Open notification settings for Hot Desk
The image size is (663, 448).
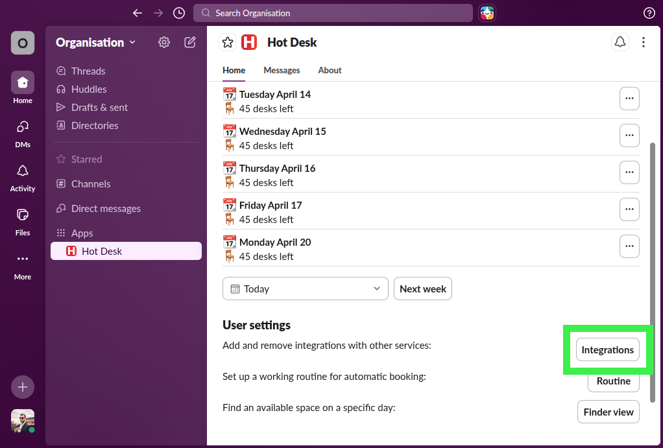(x=620, y=41)
